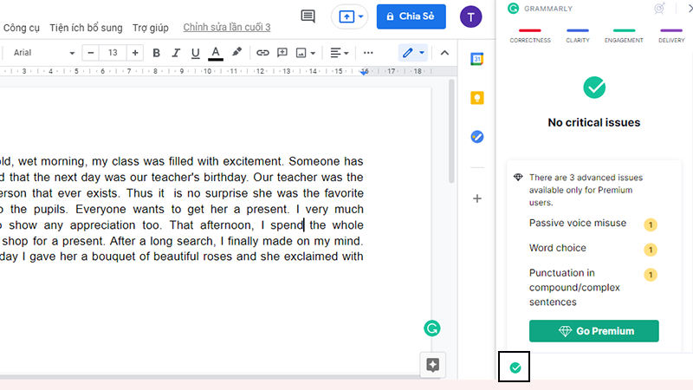693x390 pixels.
Task: Select the Clarity tab
Action: pyautogui.click(x=578, y=36)
